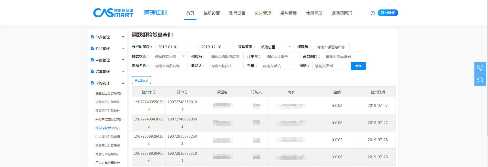
Task: Click the 订单号 input field
Action: (281, 56)
